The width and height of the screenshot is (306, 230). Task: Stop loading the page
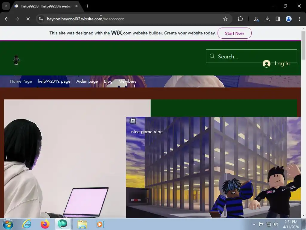point(28,19)
